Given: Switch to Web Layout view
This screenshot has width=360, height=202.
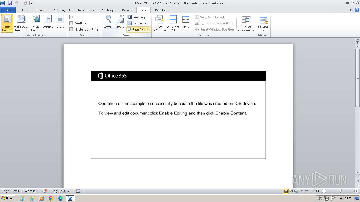Looking at the screenshot, I should [36, 24].
